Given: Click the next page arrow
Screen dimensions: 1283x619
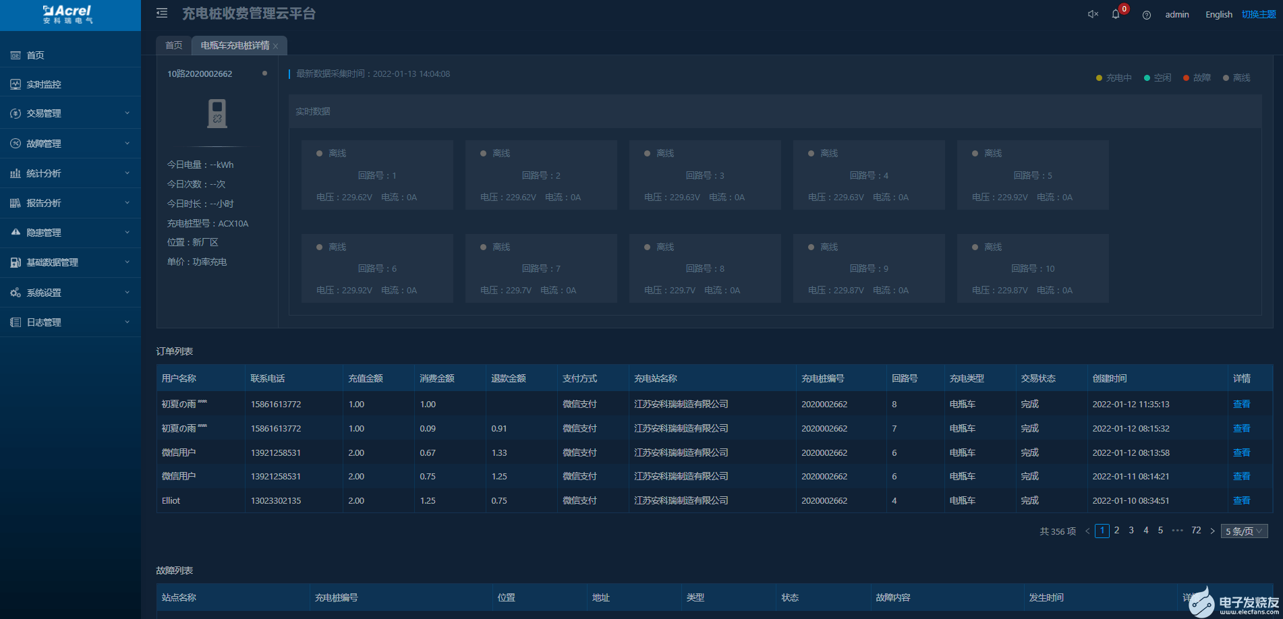Looking at the screenshot, I should tap(1212, 531).
